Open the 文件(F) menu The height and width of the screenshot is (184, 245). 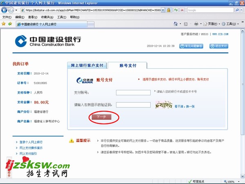[7, 17]
